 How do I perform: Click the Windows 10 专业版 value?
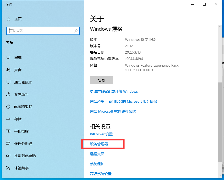click(140, 40)
